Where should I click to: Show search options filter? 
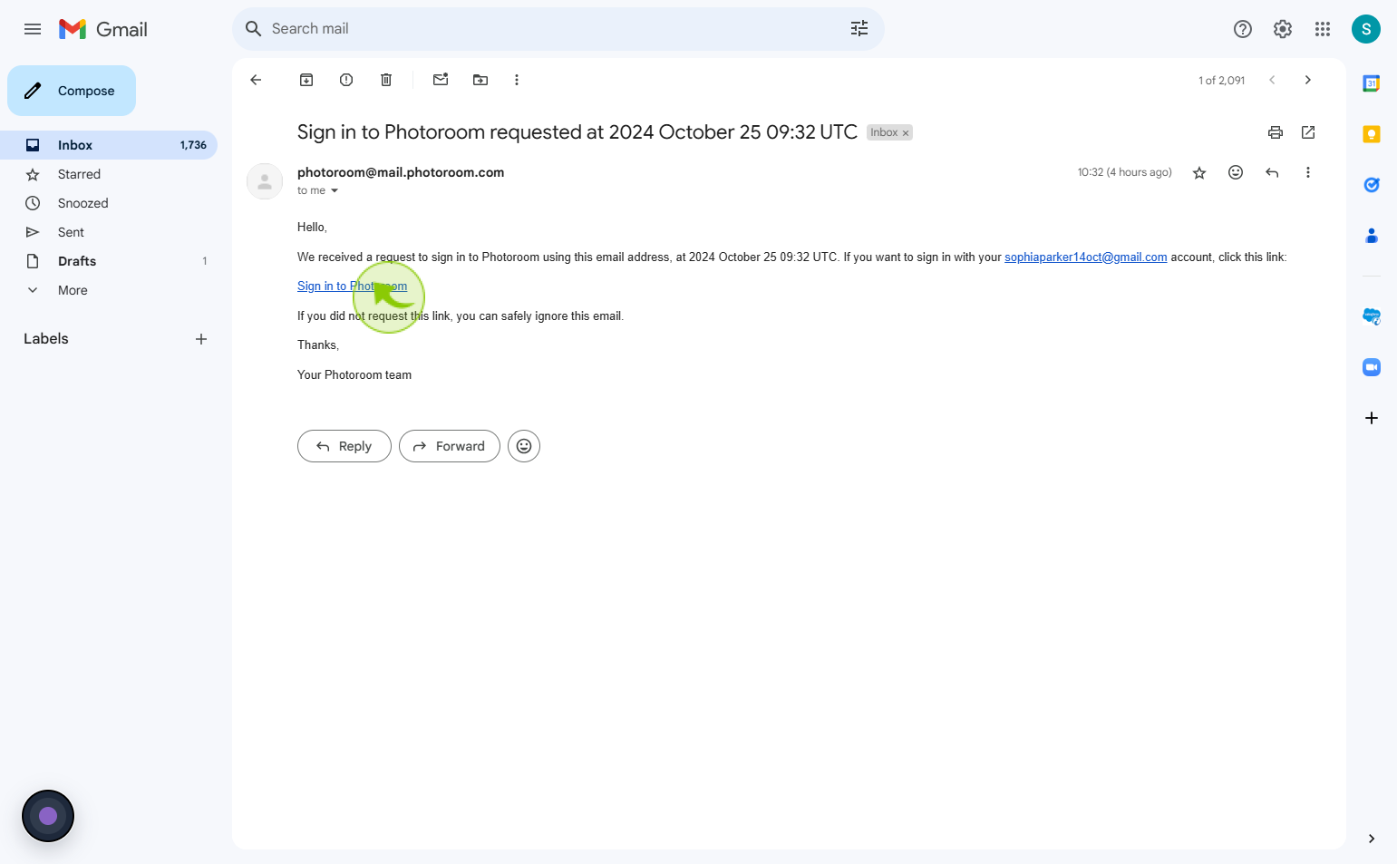tap(859, 29)
